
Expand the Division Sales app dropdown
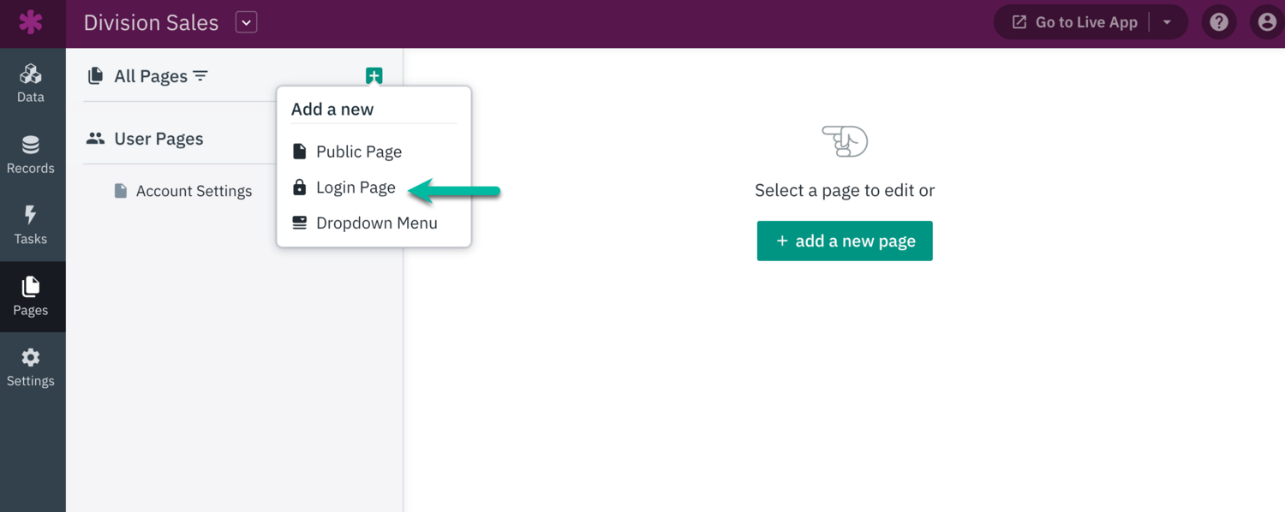pyautogui.click(x=247, y=22)
